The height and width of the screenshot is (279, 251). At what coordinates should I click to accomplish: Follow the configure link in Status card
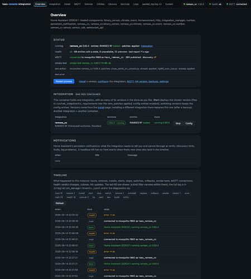(x=103, y=81)
